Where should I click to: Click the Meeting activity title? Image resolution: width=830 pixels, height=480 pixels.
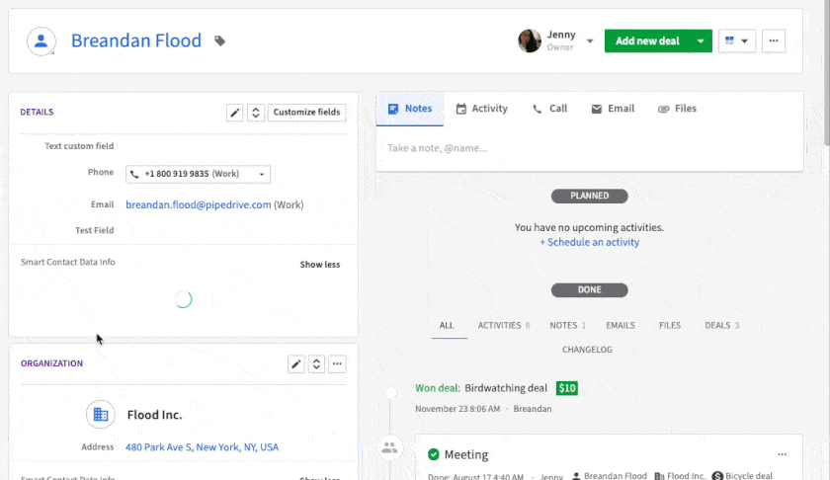(465, 454)
